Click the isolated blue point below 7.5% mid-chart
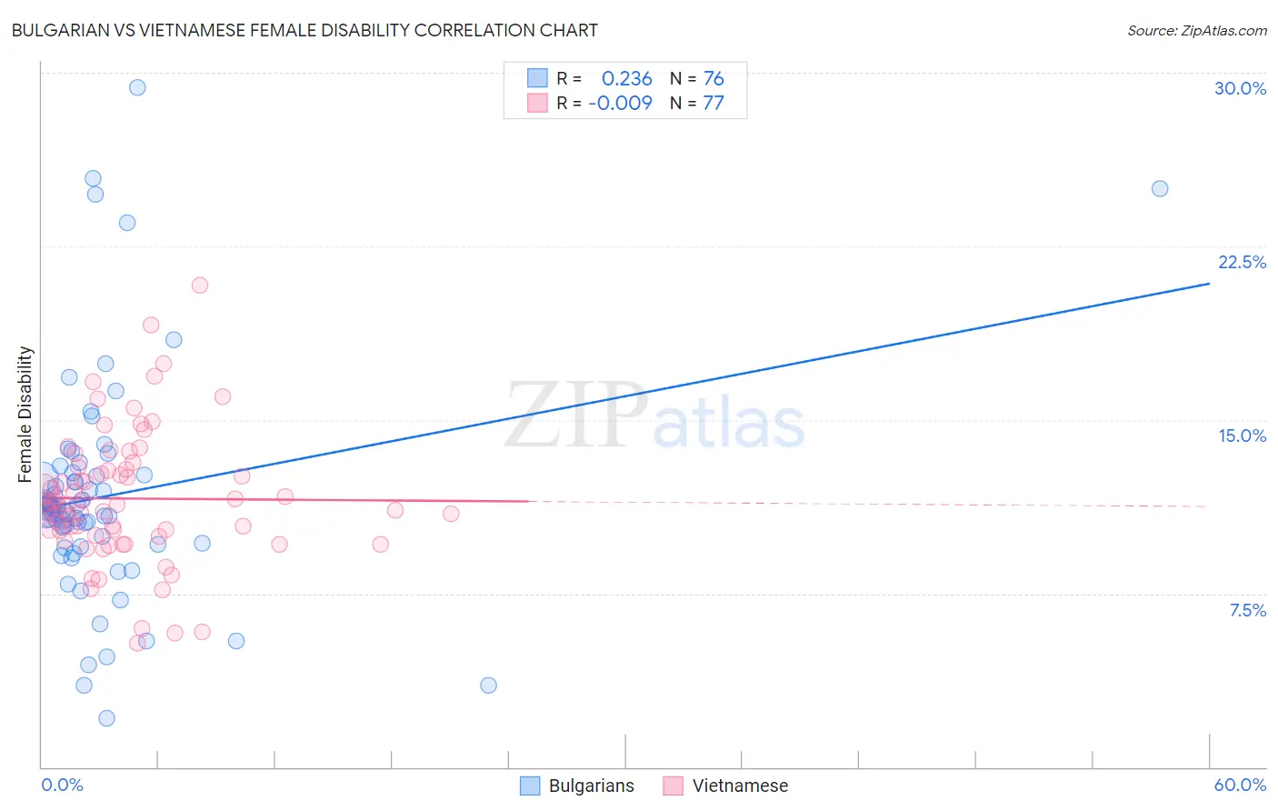1278x811 pixels. (x=488, y=686)
